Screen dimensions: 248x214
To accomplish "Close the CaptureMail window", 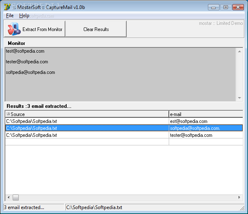I will click(238, 7).
